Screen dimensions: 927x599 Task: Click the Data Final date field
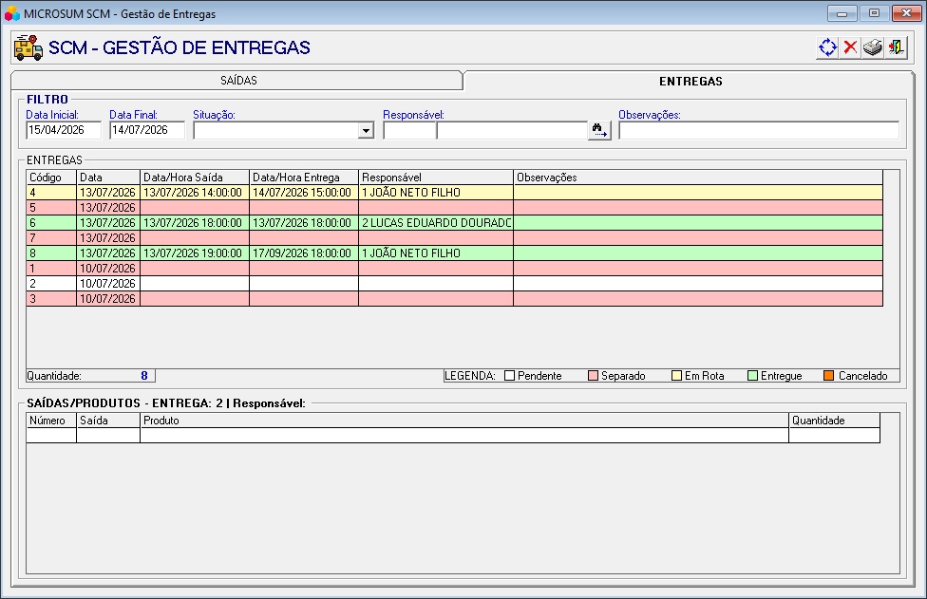pos(146,130)
